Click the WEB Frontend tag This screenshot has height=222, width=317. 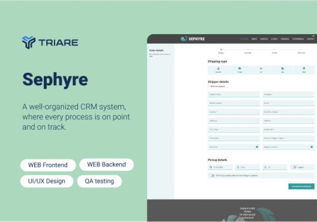[x=48, y=165]
